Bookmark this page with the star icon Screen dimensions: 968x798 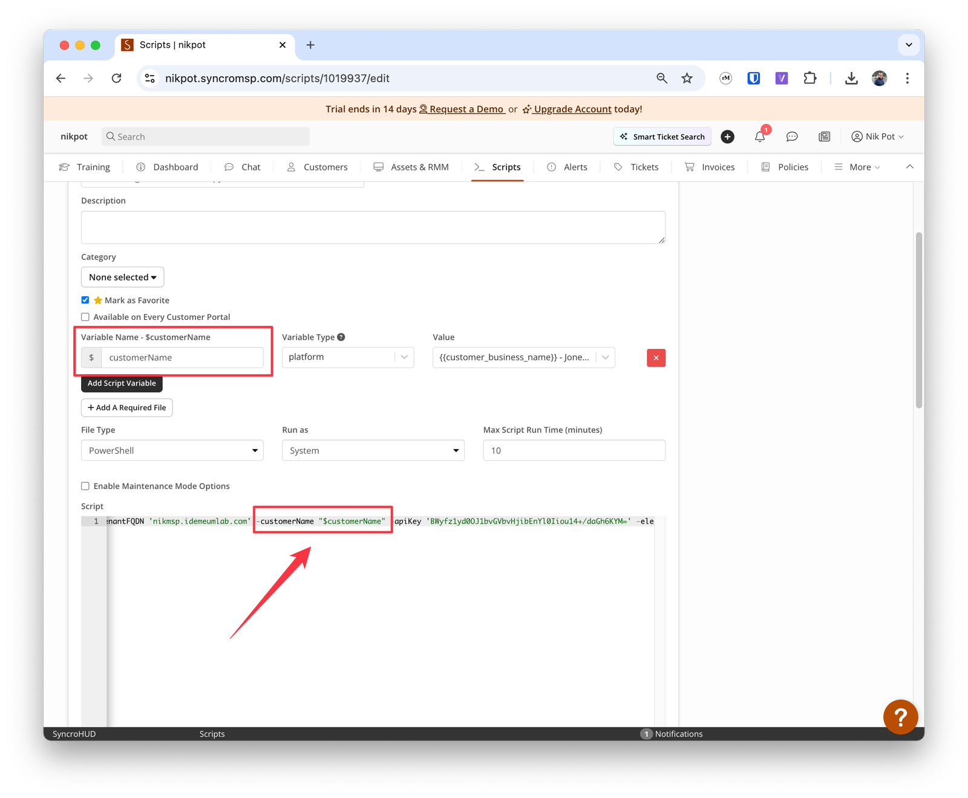coord(687,78)
